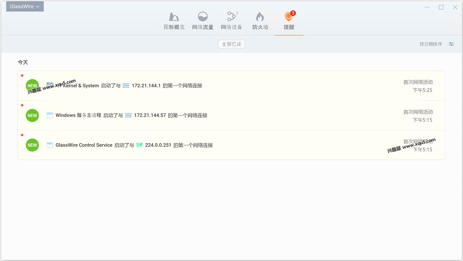Click the GlassWire Control Service name
Viewport: 463px width, 261px height.
pyautogui.click(x=84, y=145)
